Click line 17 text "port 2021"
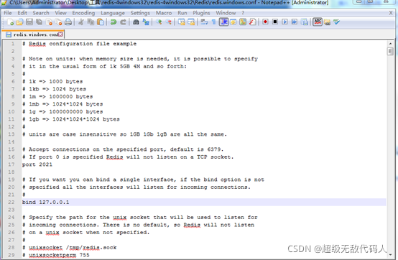The image size is (398, 260). (x=37, y=164)
